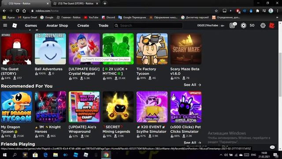
Task: Open Windows taskbar search
Action: (15, 155)
